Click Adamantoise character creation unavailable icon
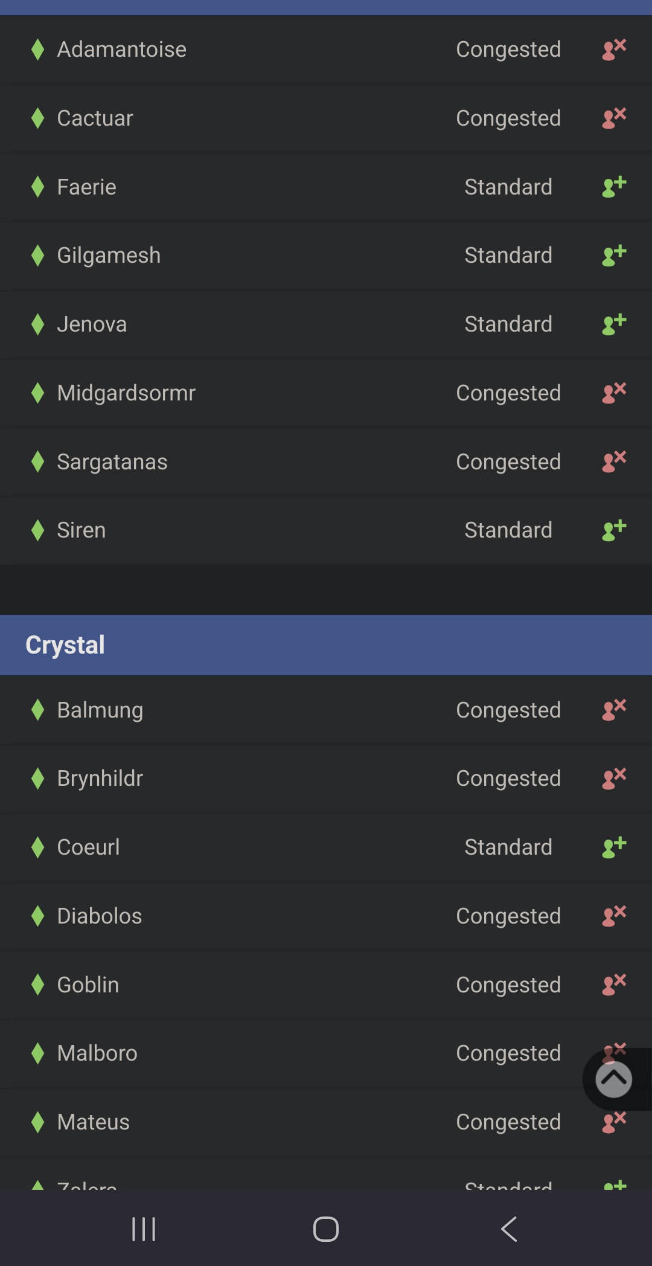 pyautogui.click(x=614, y=50)
